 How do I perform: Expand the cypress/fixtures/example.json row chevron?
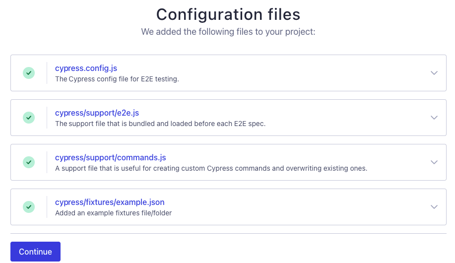[x=434, y=207]
